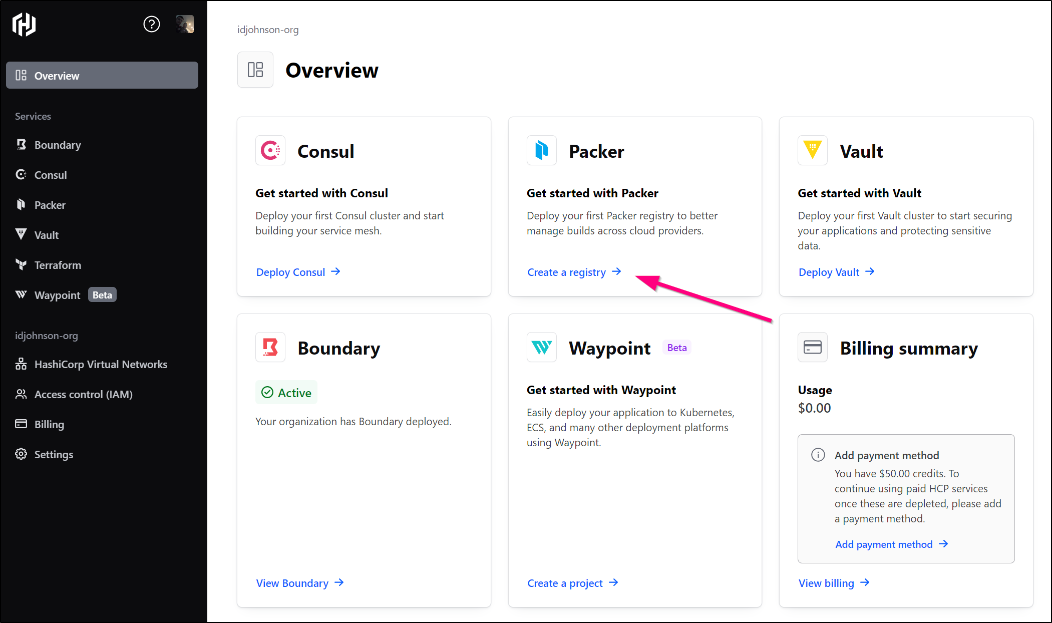Click the View Boundary link
The height and width of the screenshot is (623, 1052).
[300, 583]
